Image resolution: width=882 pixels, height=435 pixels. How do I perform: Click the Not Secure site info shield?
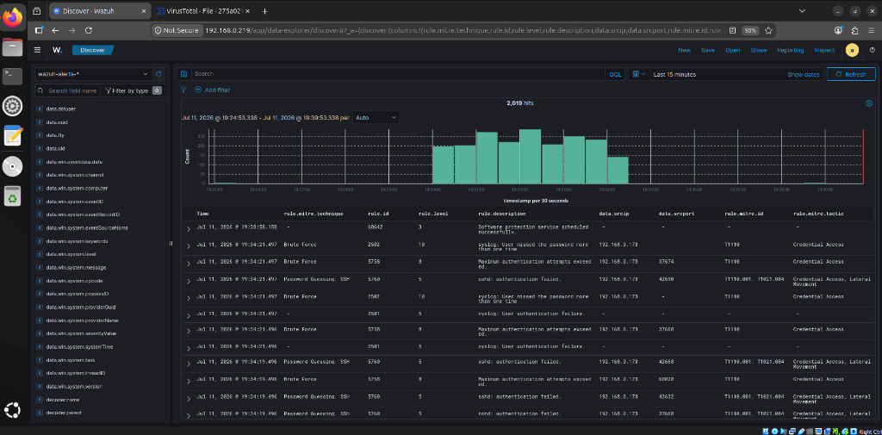pos(176,30)
